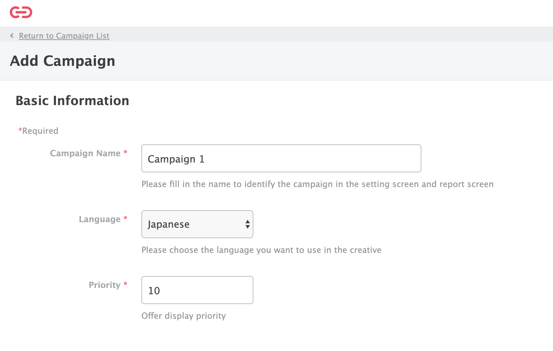The width and height of the screenshot is (553, 351).
Task: Click the campaign name help text
Action: pos(317,184)
